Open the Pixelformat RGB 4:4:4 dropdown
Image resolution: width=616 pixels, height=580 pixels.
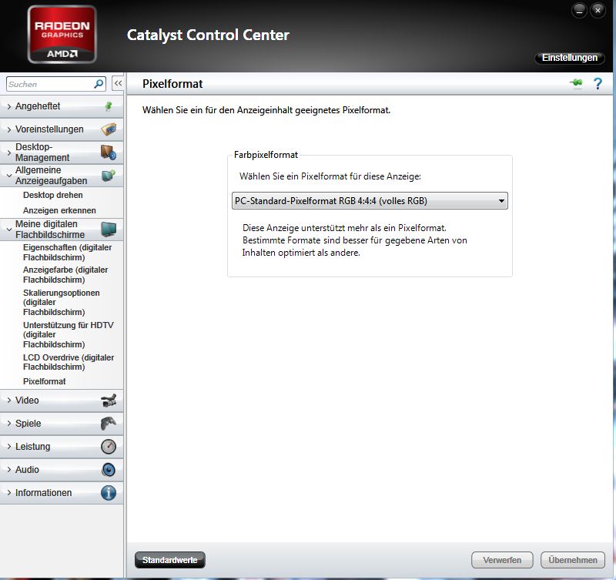click(x=370, y=201)
